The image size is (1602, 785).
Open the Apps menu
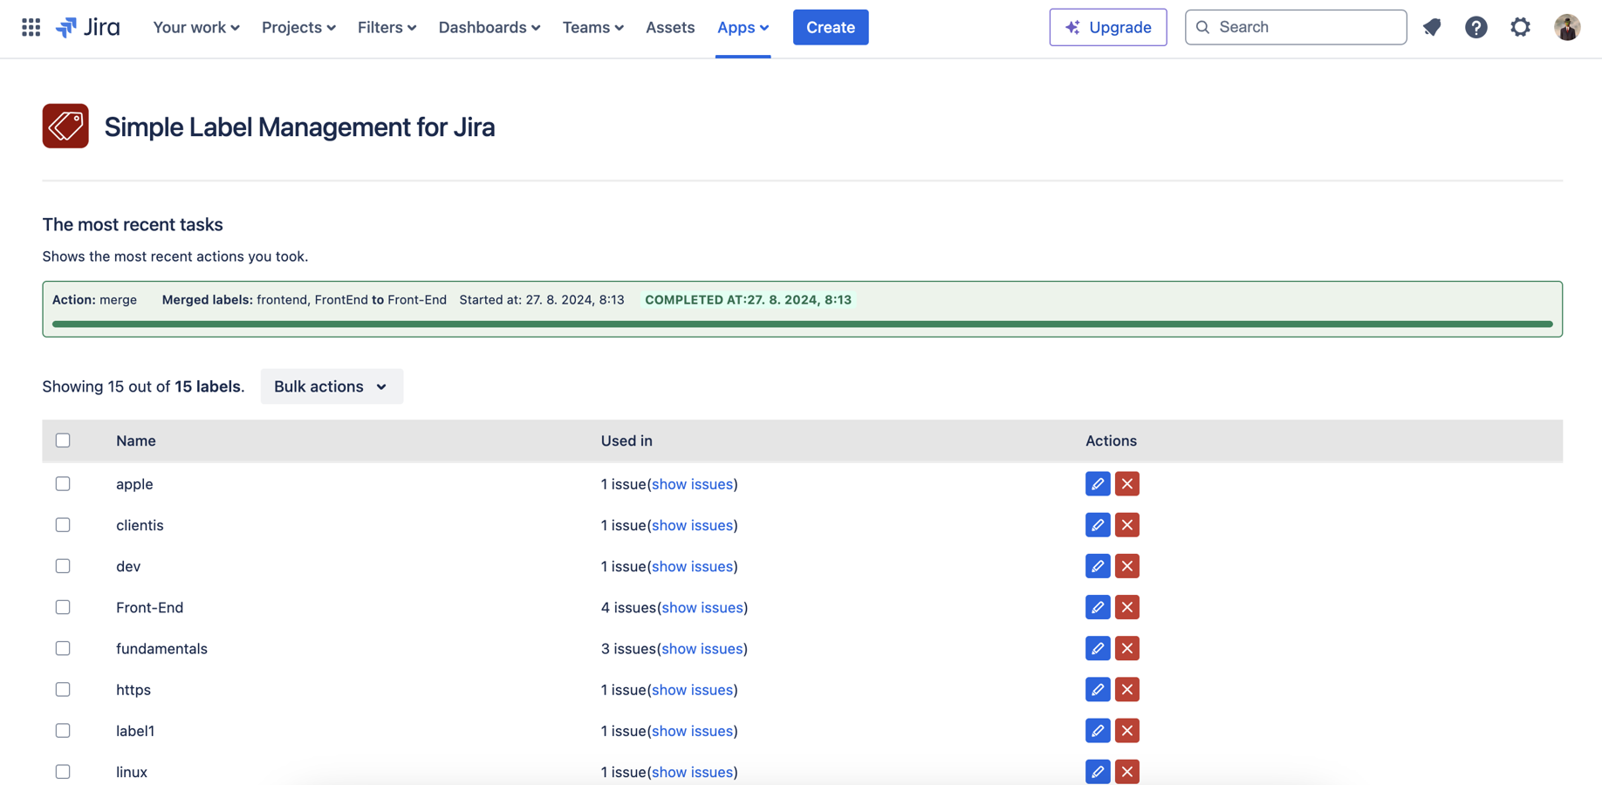point(743,27)
